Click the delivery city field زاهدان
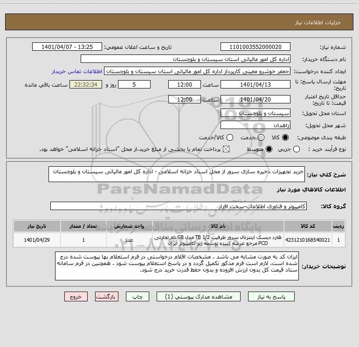The height and width of the screenshot is (347, 359). point(255,125)
